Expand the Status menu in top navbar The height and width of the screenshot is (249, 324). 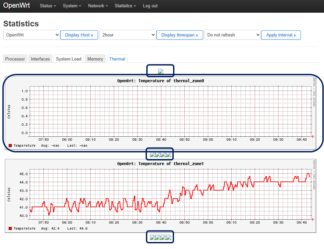pos(48,6)
